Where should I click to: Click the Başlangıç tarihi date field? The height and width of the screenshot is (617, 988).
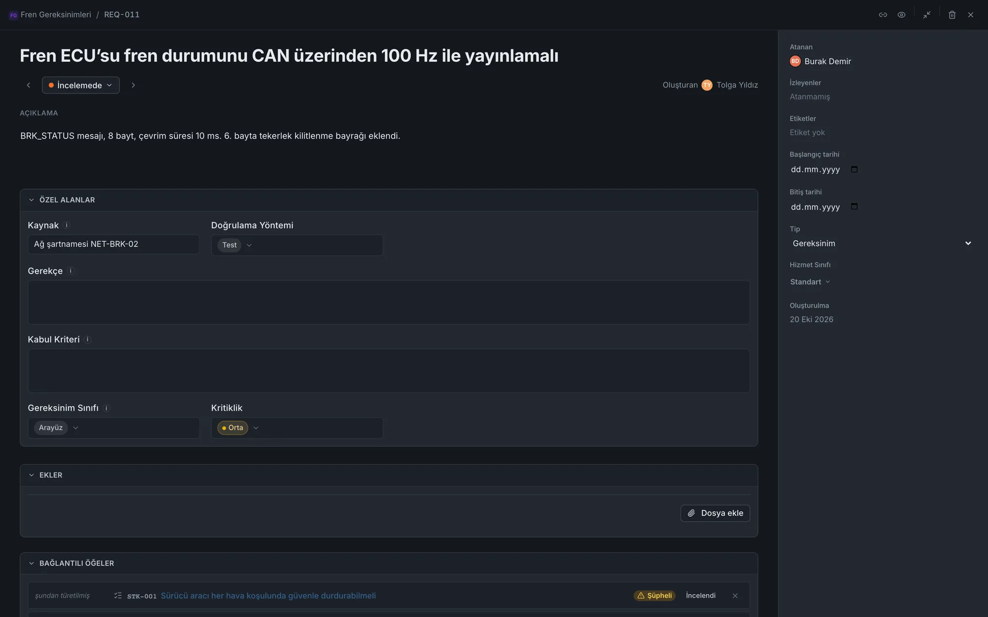(x=815, y=169)
